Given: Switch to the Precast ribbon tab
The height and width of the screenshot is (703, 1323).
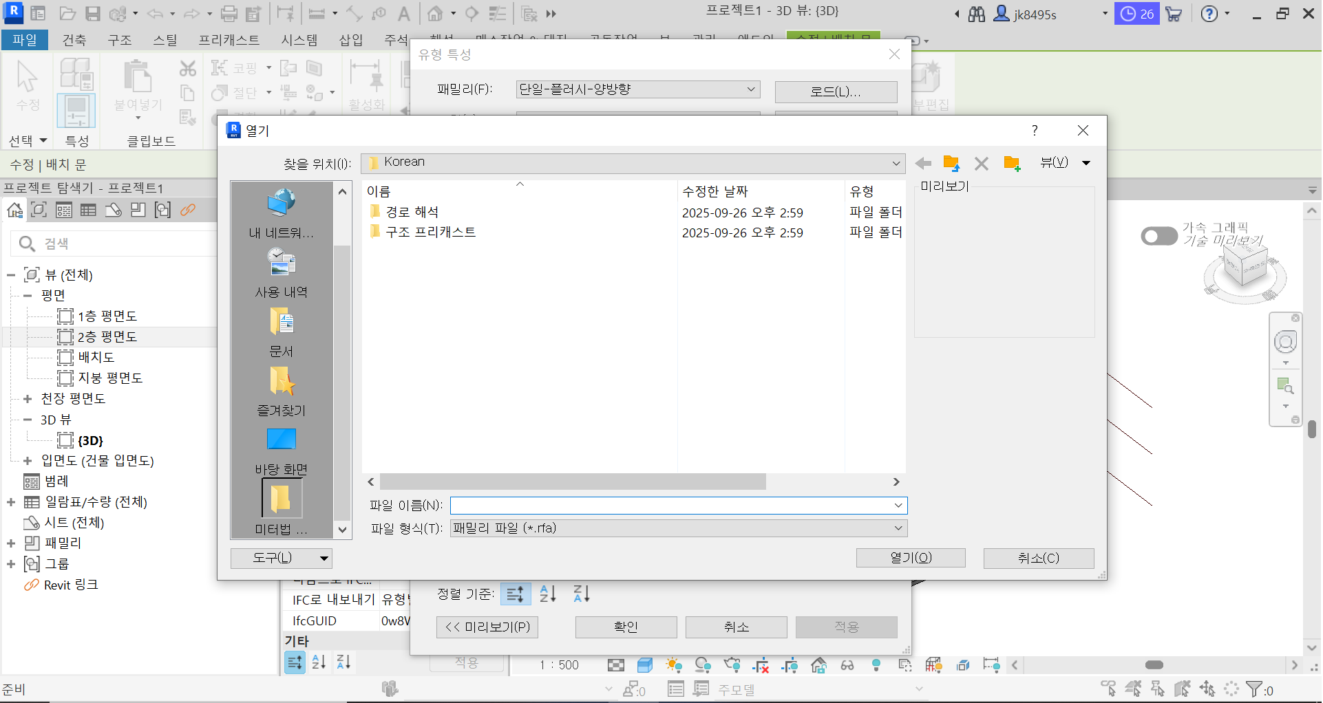Looking at the screenshot, I should click(x=229, y=40).
